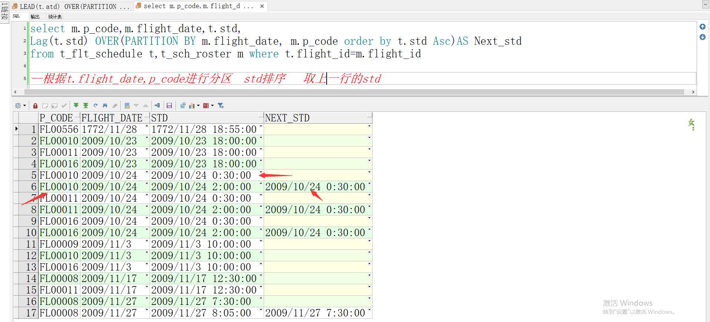This screenshot has height=322, width=710.
Task: Click the blue up-arrow previous statement icon
Action: point(703,27)
